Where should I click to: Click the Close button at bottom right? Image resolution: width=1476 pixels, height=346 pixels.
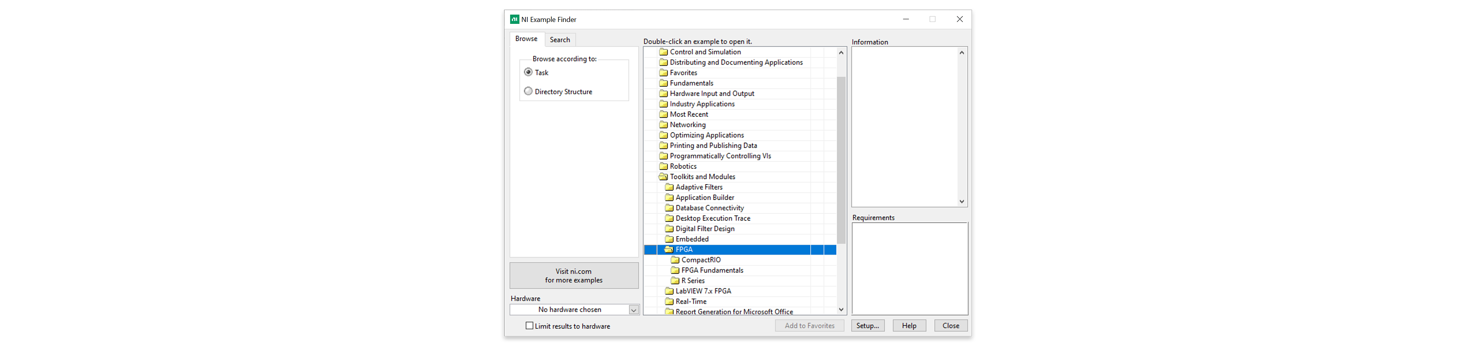951,325
